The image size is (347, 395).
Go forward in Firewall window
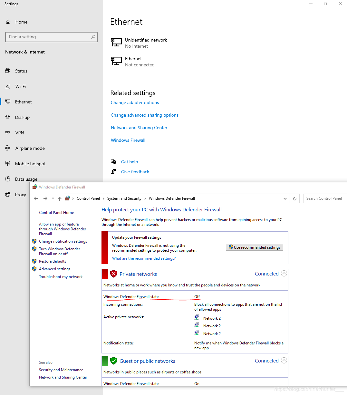click(x=45, y=198)
